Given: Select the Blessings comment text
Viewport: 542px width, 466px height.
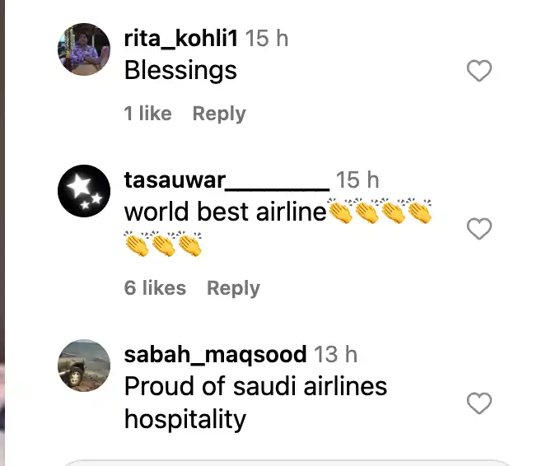Looking at the screenshot, I should (x=180, y=71).
